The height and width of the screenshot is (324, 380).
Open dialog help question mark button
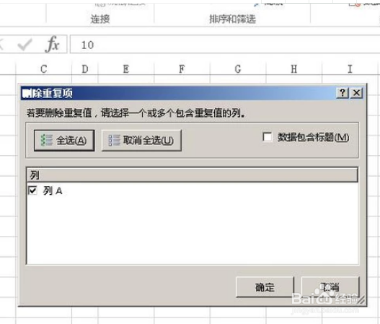[343, 93]
